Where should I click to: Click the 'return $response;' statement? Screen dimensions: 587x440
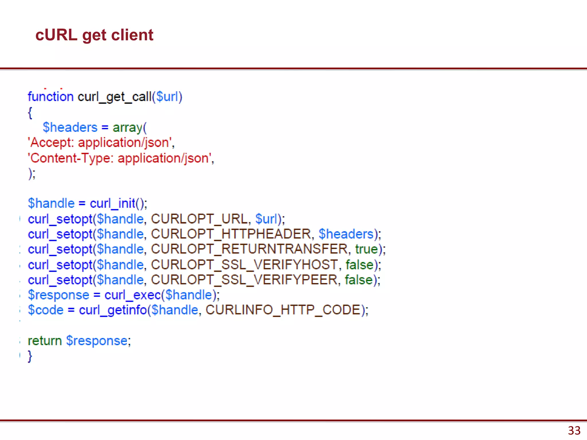pos(79,341)
